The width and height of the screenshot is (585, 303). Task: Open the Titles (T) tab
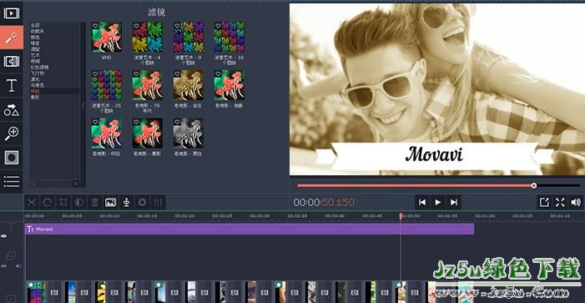[x=11, y=85]
